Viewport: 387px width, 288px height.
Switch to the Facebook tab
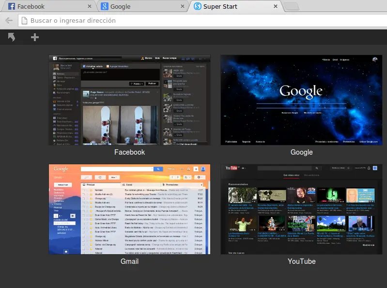pyautogui.click(x=48, y=6)
